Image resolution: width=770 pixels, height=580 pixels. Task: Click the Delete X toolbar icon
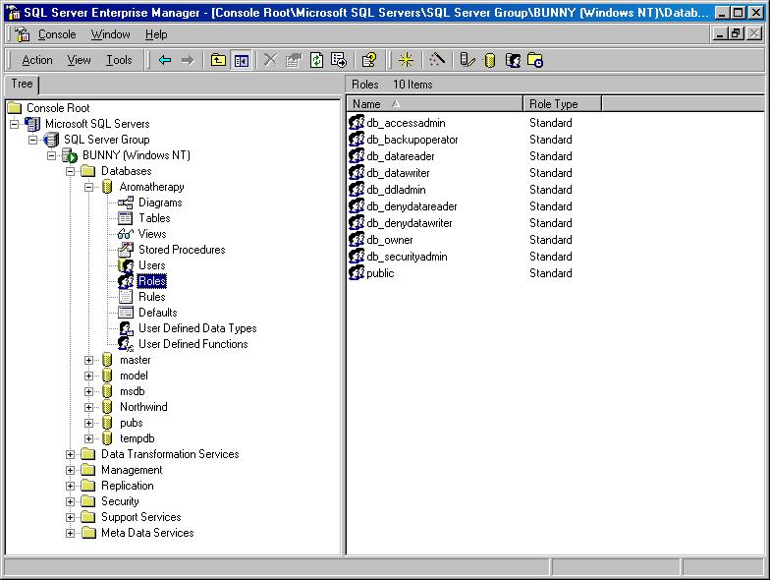click(x=271, y=61)
